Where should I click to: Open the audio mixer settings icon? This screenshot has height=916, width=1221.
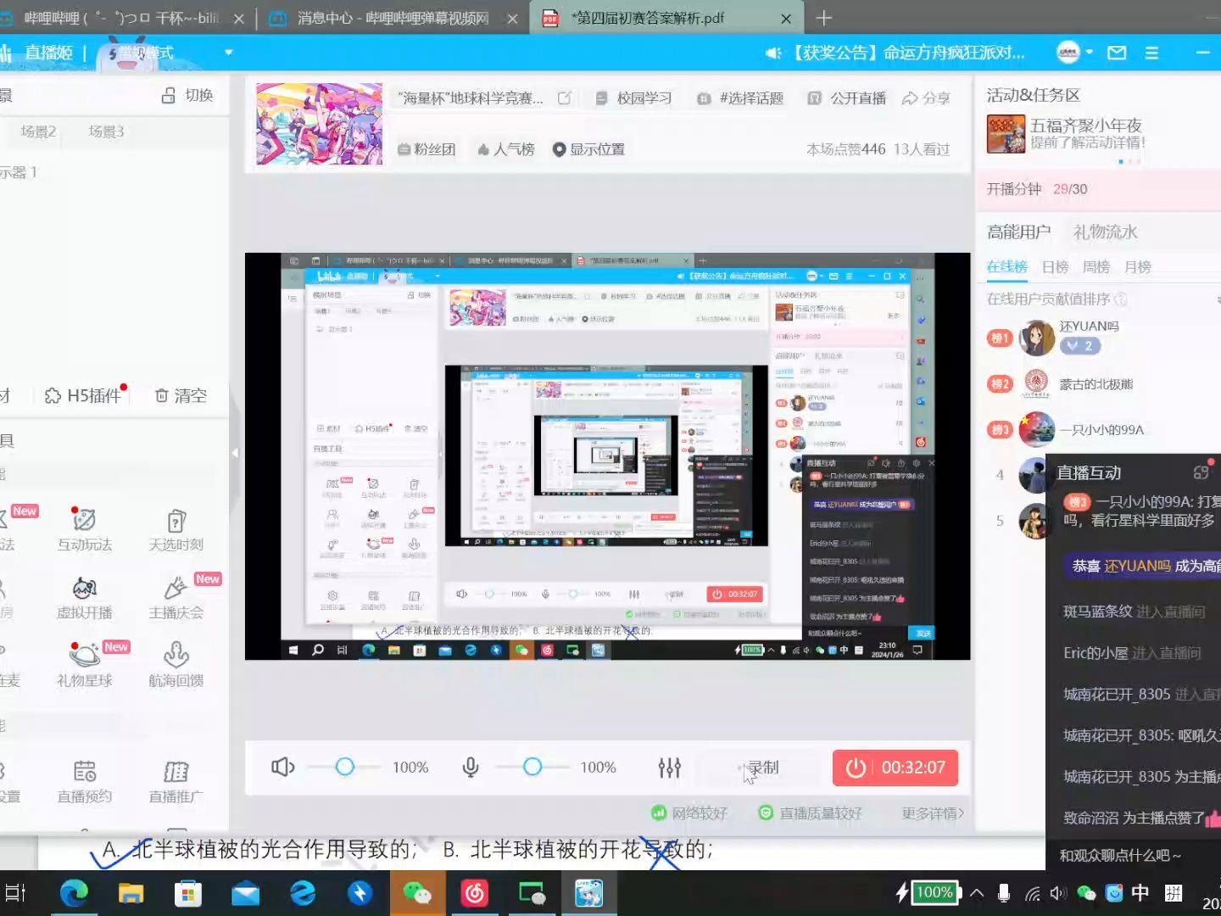669,767
